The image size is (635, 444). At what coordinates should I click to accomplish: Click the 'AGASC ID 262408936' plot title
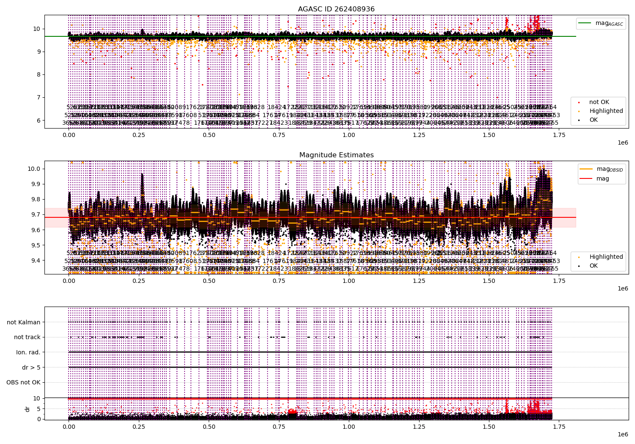coord(336,9)
